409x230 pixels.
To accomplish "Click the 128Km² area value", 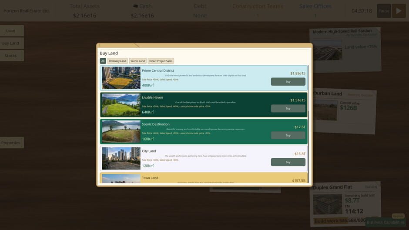I will click(x=148, y=166).
